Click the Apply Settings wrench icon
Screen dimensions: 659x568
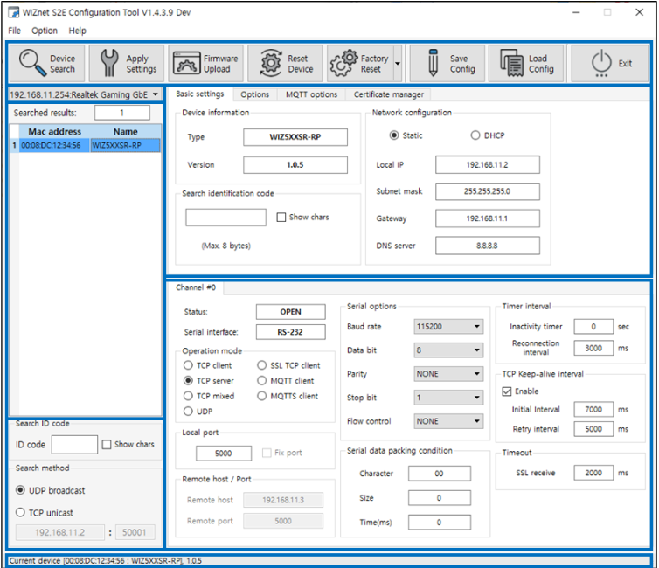coord(109,63)
